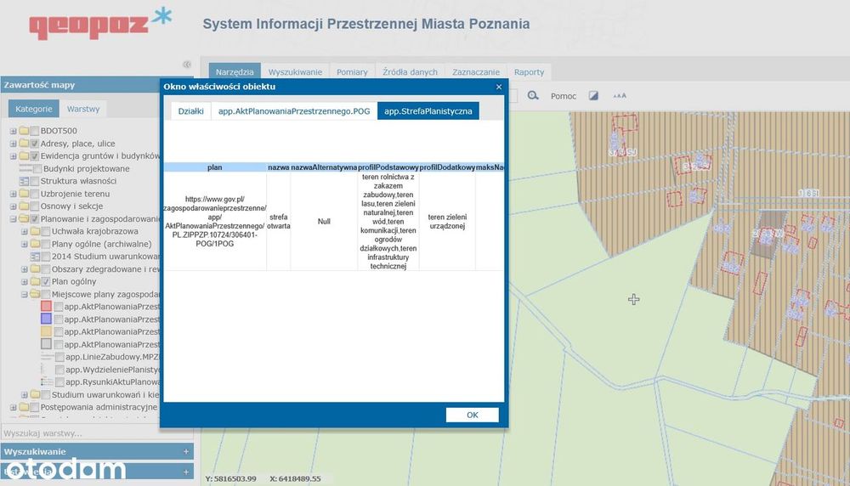
Task: Check the Struktura własności checkbox
Action: tap(35, 181)
